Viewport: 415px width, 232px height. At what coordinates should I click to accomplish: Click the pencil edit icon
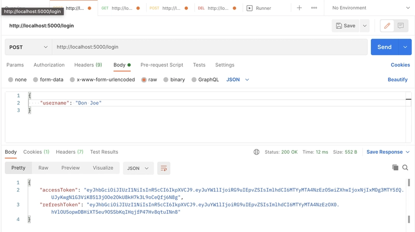click(x=387, y=25)
